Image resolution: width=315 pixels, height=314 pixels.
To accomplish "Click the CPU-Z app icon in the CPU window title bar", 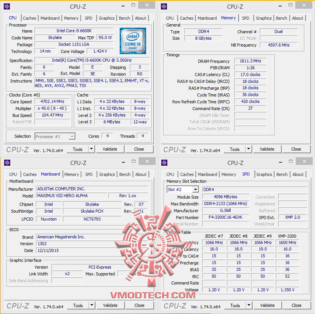I will point(7,7).
